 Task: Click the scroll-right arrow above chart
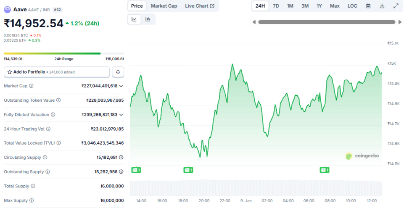click(x=400, y=22)
